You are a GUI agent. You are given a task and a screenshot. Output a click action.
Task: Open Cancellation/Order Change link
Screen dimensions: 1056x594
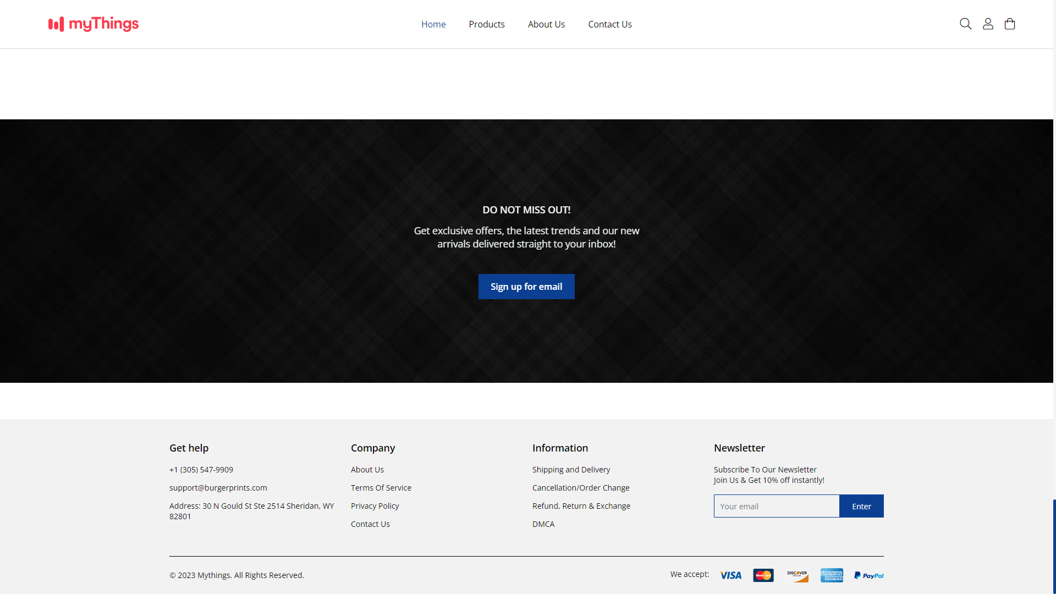[x=581, y=488]
